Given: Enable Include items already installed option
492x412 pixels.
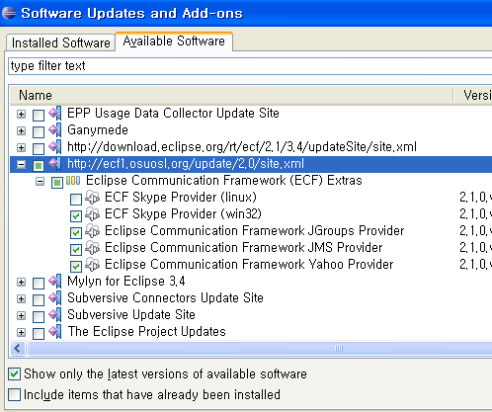Looking at the screenshot, I should coord(14,394).
